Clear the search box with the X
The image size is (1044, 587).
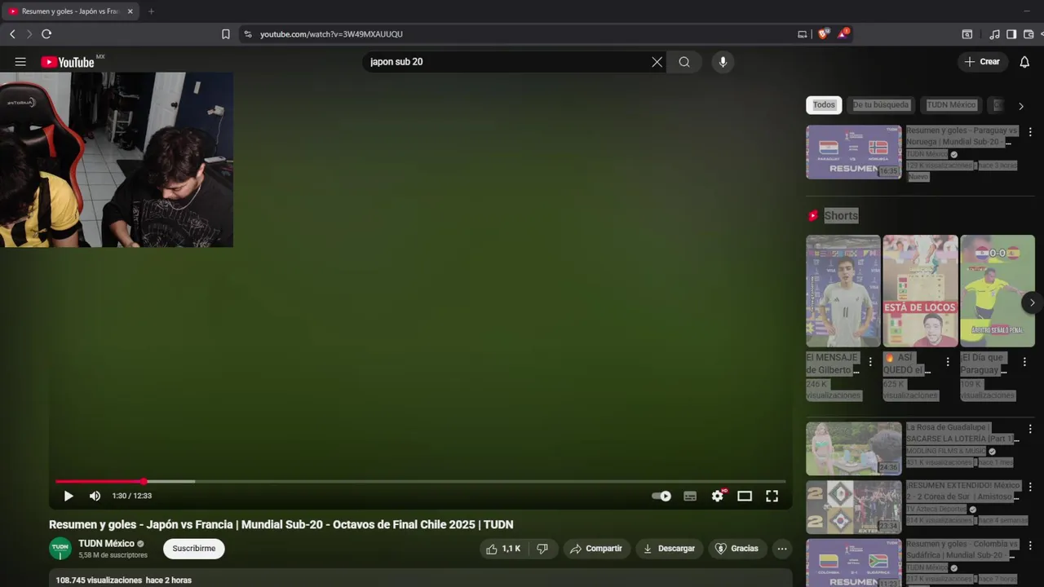click(657, 62)
